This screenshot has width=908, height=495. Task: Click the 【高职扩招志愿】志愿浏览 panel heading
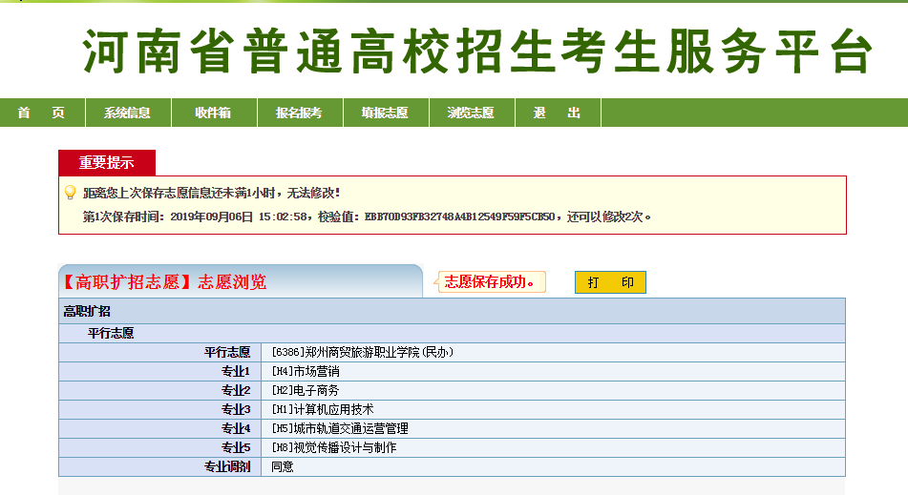164,282
